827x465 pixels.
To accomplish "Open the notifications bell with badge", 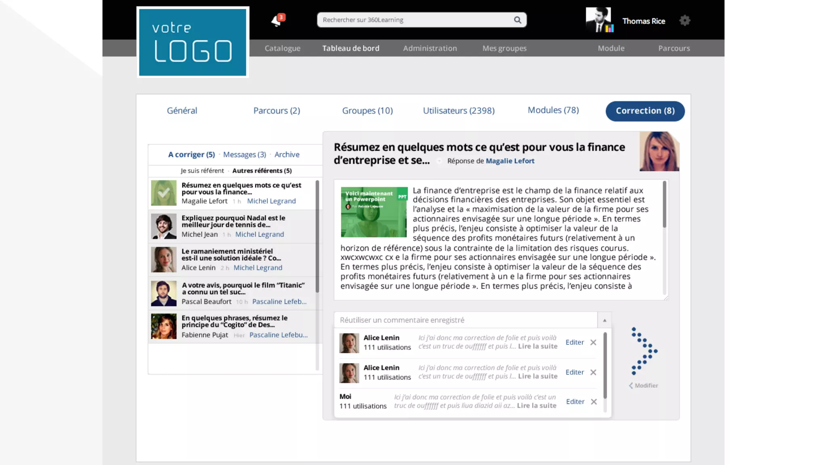I will tap(277, 21).
